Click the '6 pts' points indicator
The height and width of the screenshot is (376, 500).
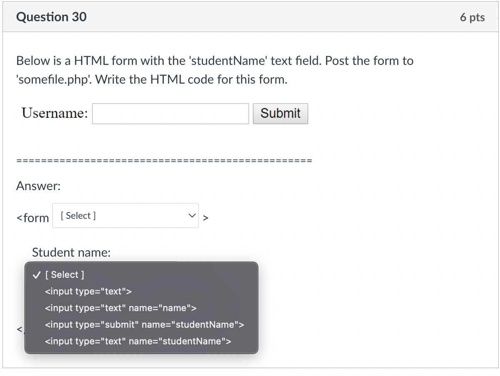(x=472, y=17)
